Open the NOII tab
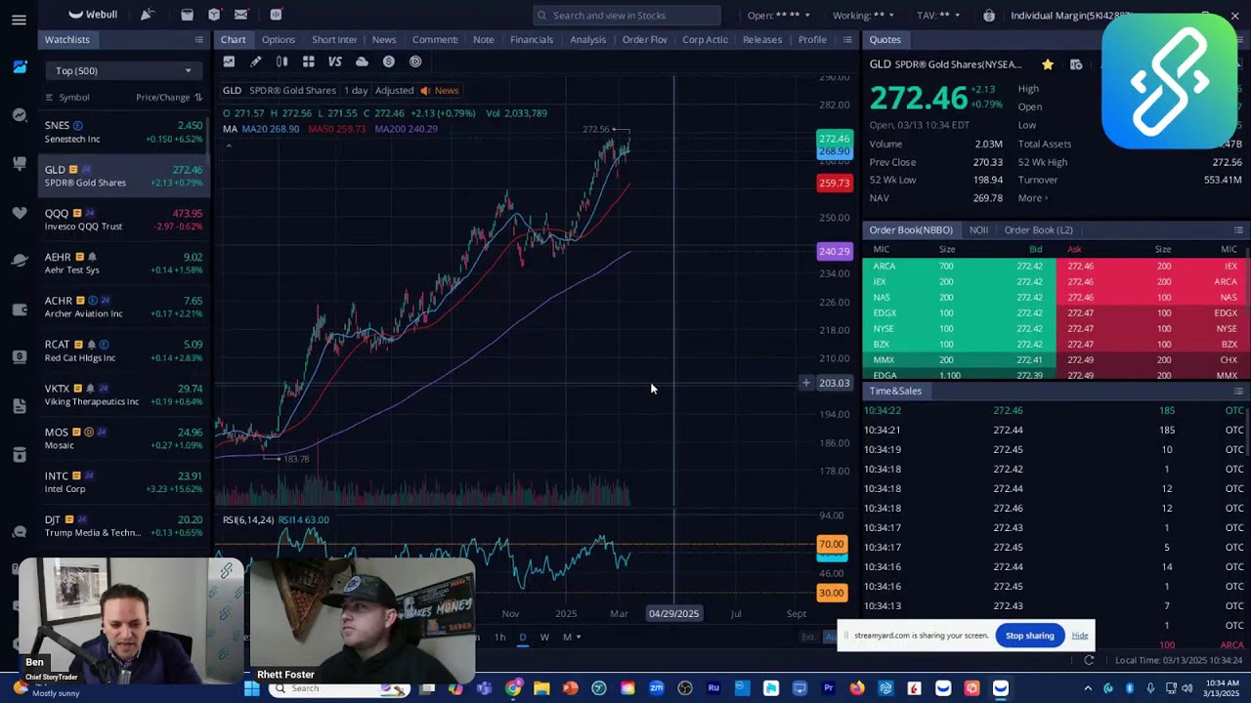 [978, 230]
